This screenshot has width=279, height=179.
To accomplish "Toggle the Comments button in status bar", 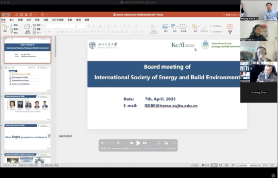I will (x=206, y=166).
